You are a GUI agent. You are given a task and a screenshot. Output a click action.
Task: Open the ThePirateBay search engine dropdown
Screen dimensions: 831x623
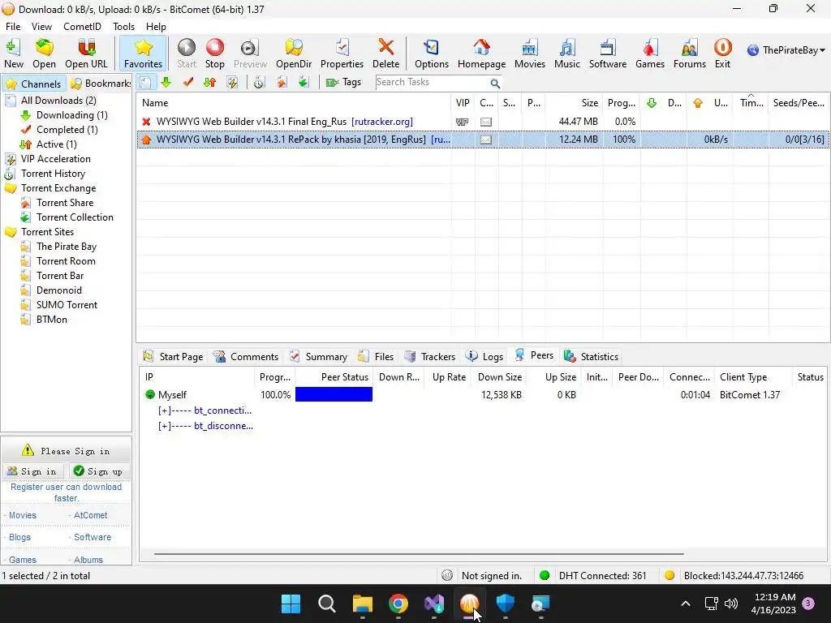pyautogui.click(x=786, y=50)
